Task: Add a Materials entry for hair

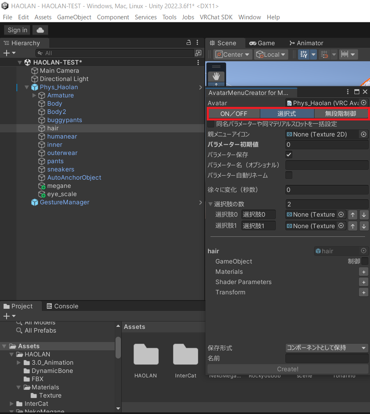Action: click(364, 272)
